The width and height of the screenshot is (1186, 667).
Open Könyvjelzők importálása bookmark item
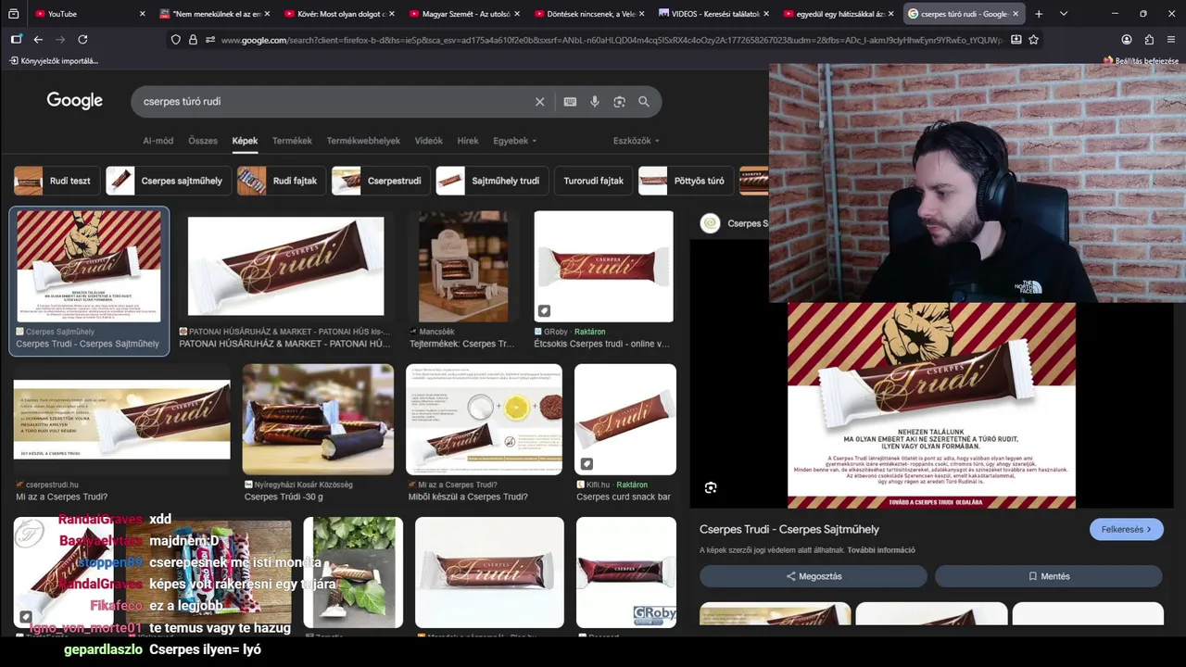click(54, 61)
